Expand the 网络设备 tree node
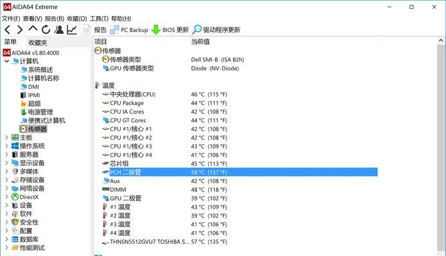Viewport: 446px width, 256px height. [x=7, y=188]
